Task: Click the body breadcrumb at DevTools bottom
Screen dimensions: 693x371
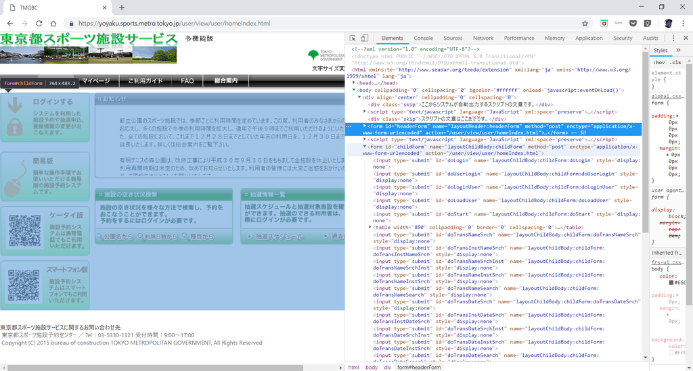Action: pyautogui.click(x=372, y=368)
